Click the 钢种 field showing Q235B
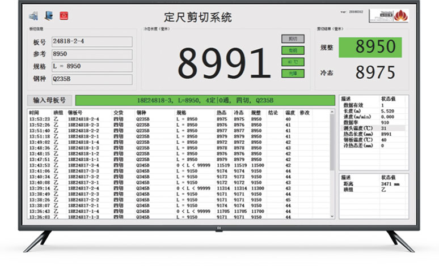The height and width of the screenshot is (266, 439). point(92,80)
